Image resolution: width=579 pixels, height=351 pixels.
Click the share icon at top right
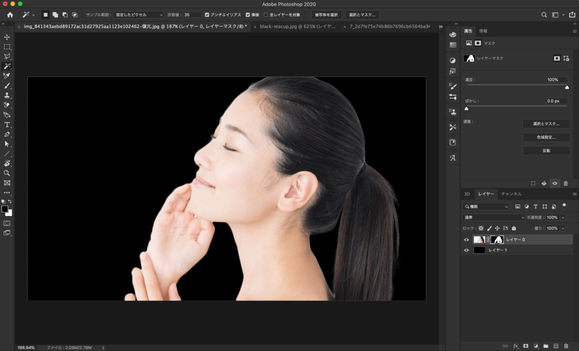[572, 15]
